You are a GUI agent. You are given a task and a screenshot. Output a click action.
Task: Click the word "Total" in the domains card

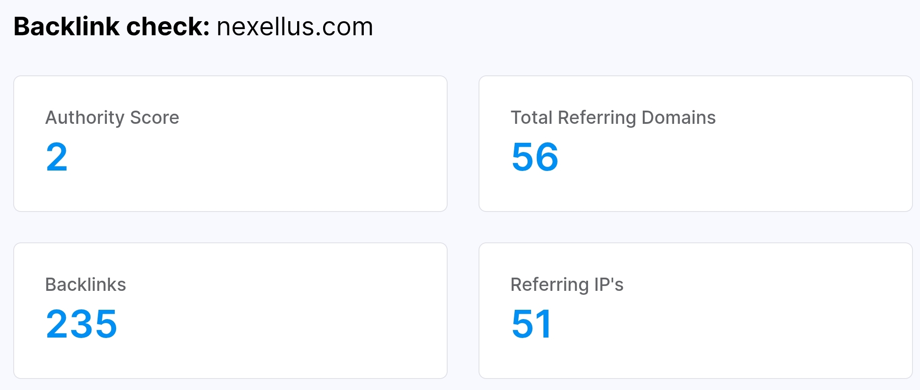[532, 118]
